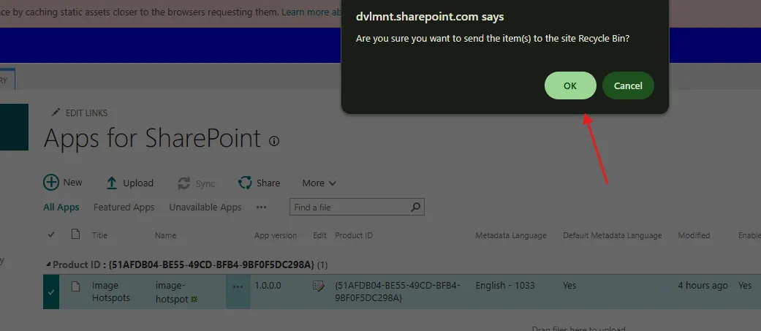
Task: Click the Share circular icon
Action: [245, 183]
